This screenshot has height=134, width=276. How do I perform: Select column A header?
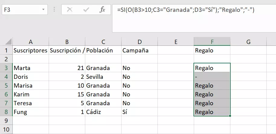(x=31, y=42)
